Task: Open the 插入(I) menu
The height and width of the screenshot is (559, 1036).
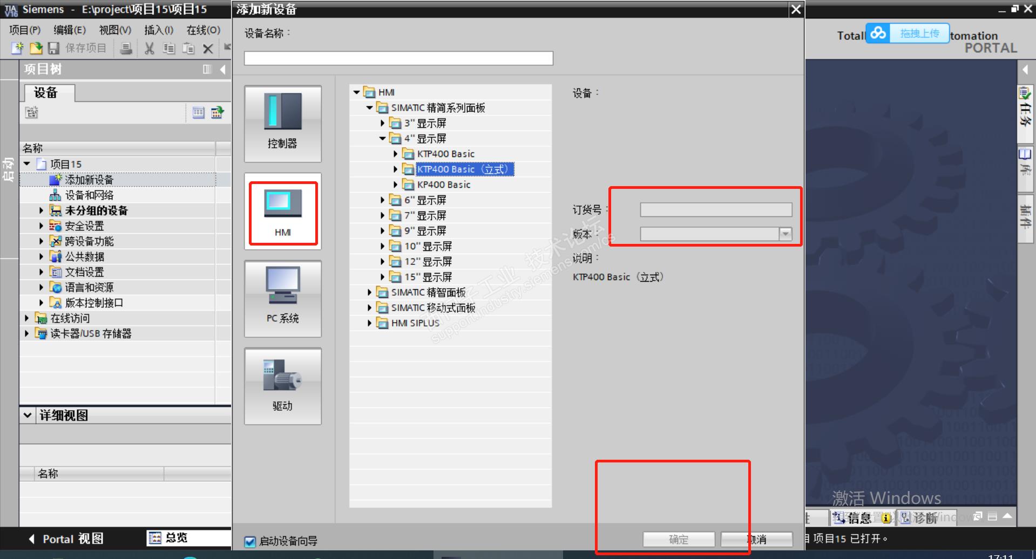Action: click(159, 30)
